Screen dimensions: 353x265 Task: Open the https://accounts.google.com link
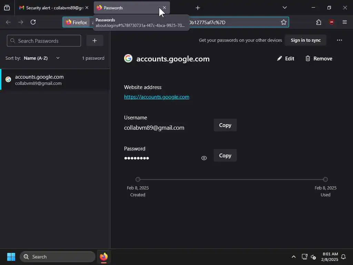click(157, 97)
